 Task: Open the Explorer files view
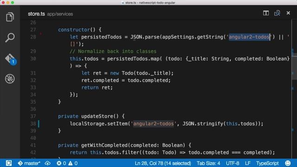tap(10, 17)
